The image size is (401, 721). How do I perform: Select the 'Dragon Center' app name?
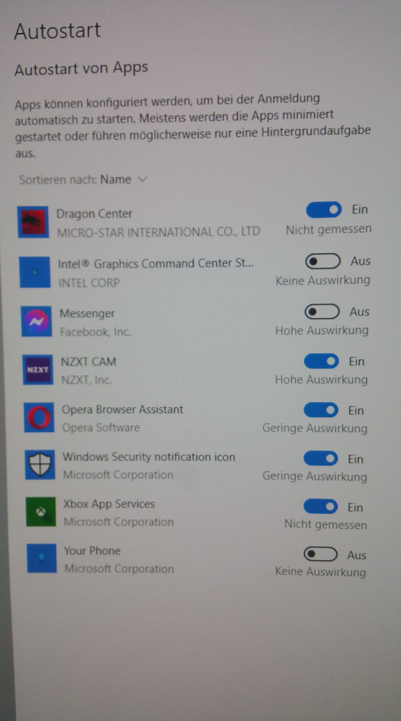pyautogui.click(x=94, y=214)
